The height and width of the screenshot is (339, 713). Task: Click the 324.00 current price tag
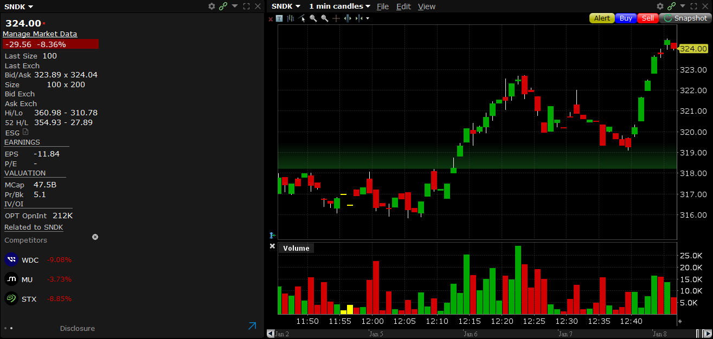[x=693, y=49]
